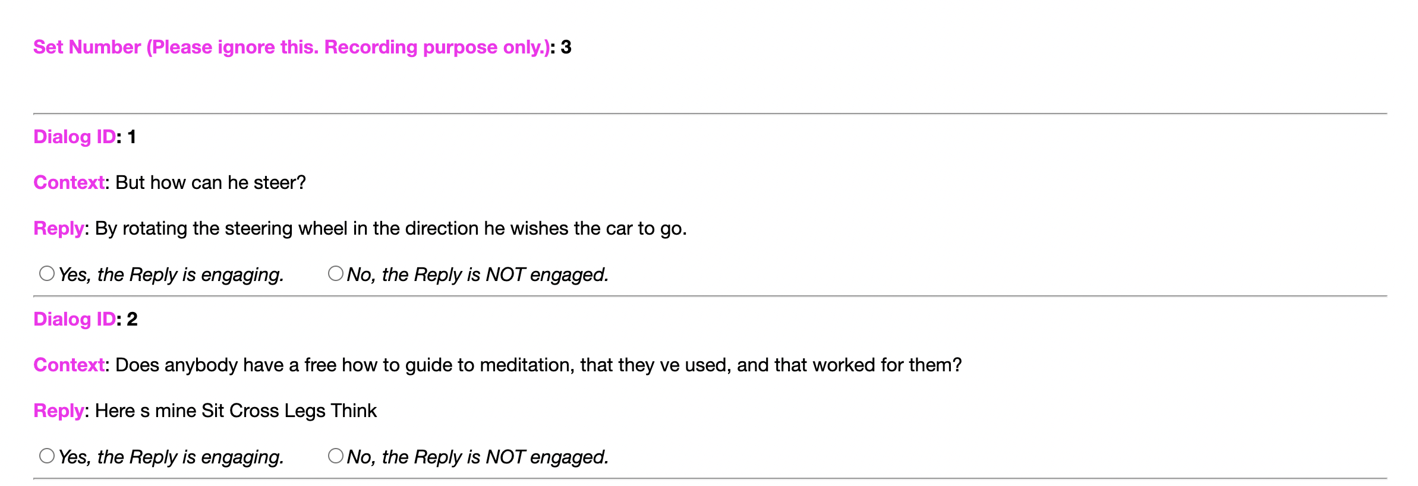Click the steering wheel reply sentence
This screenshot has height=486, width=1418.
[390, 228]
